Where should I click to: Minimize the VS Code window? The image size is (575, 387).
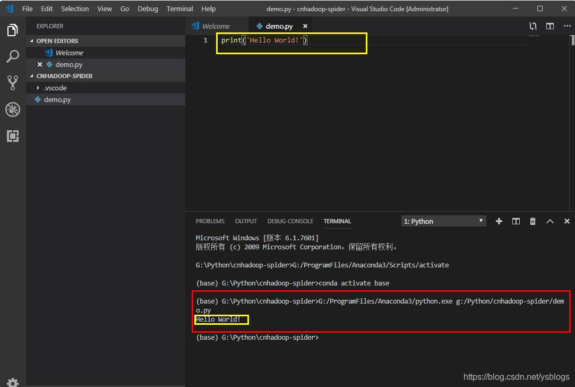click(x=515, y=9)
